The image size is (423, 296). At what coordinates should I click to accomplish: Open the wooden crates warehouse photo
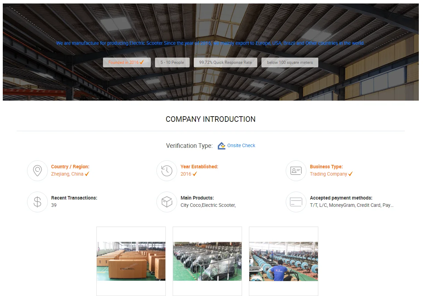pos(131,261)
